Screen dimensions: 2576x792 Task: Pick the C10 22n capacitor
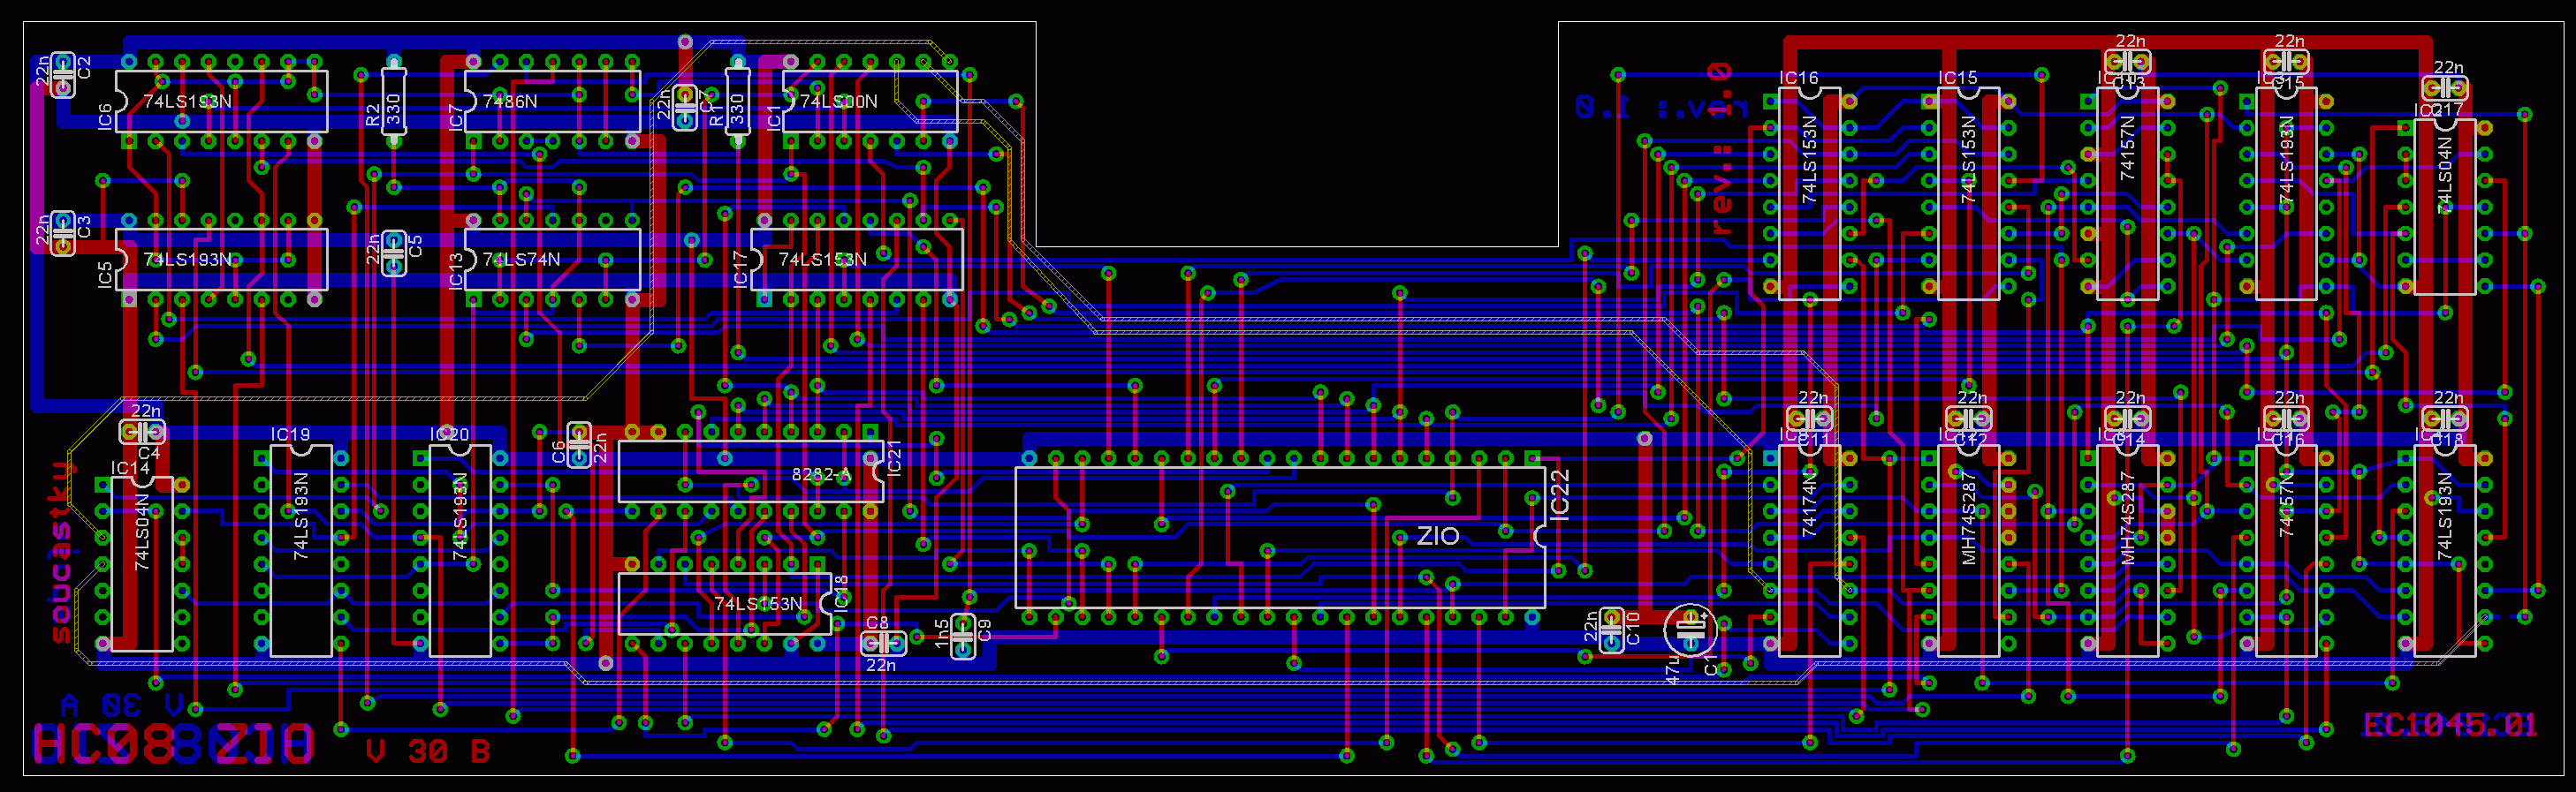tap(1611, 630)
